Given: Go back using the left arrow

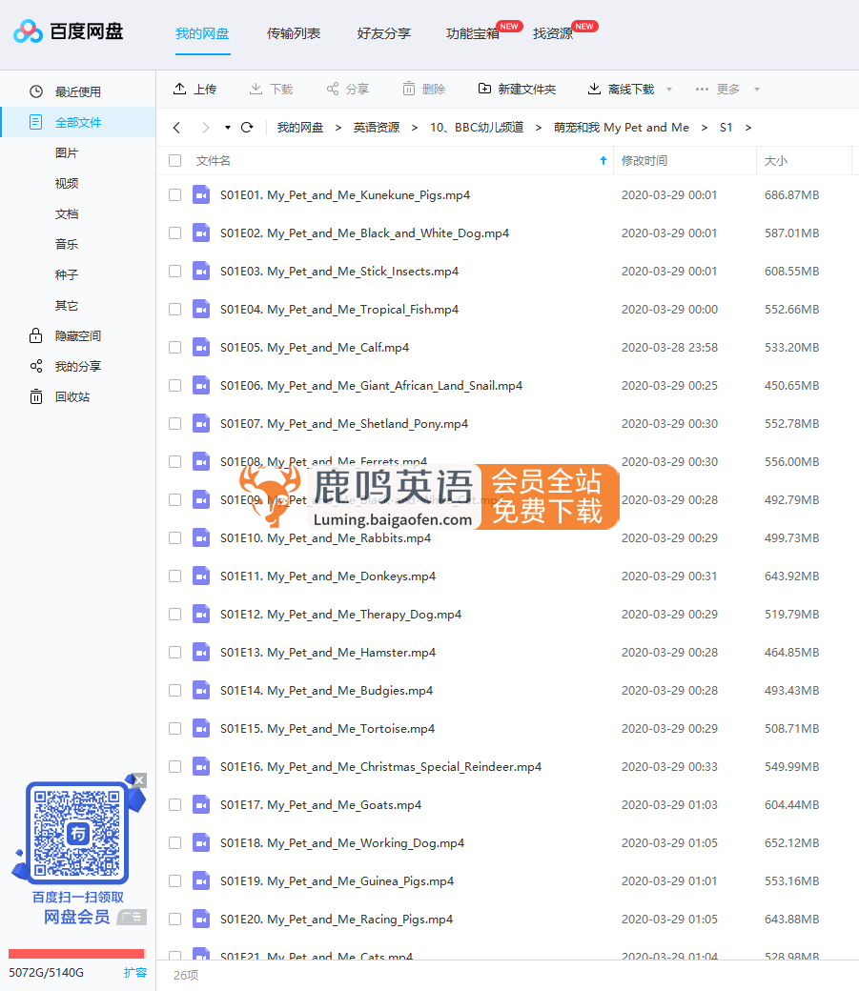Looking at the screenshot, I should pos(176,128).
